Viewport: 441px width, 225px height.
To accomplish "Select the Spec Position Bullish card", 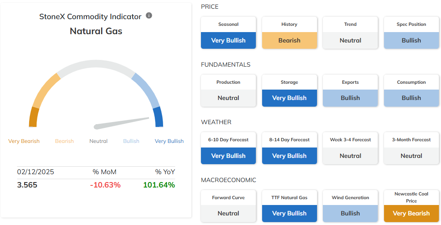I will tap(411, 32).
